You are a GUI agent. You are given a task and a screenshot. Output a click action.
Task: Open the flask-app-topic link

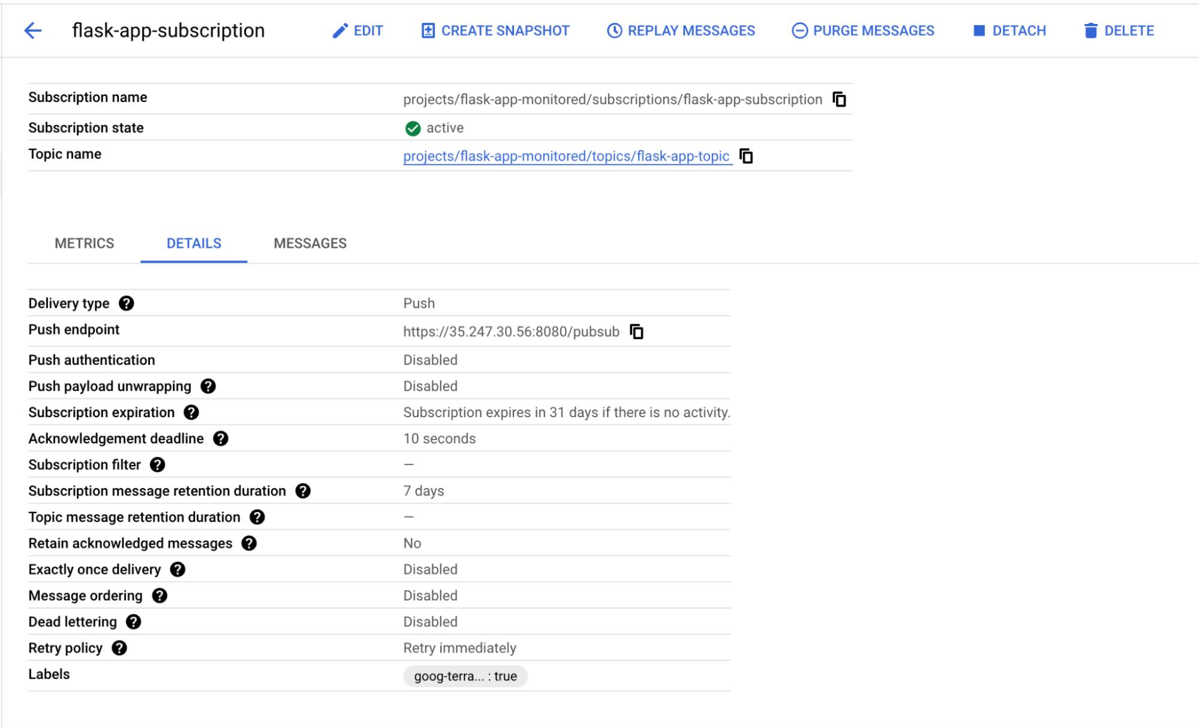(x=566, y=155)
